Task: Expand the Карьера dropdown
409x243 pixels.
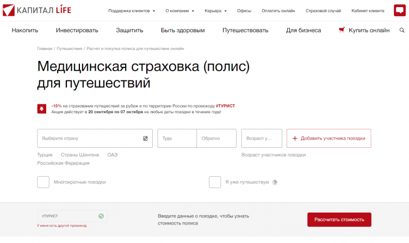Action: click(x=215, y=11)
